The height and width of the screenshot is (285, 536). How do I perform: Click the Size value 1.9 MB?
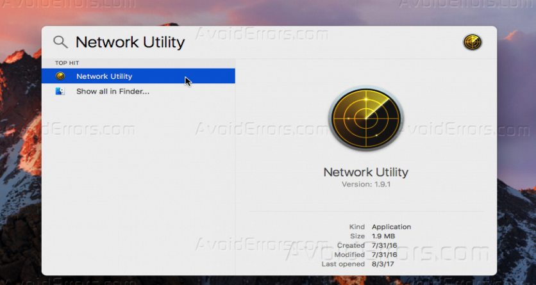coord(383,236)
